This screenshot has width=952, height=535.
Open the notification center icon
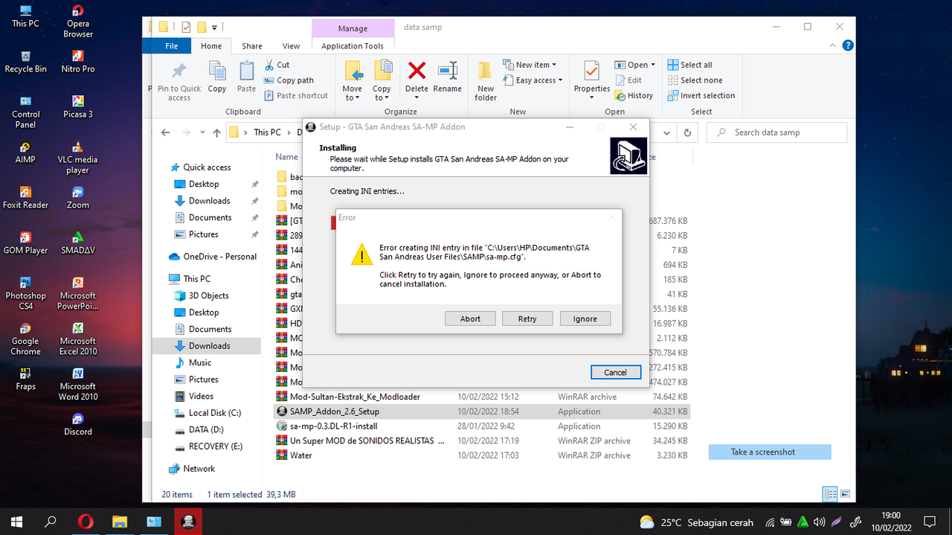pos(930,522)
